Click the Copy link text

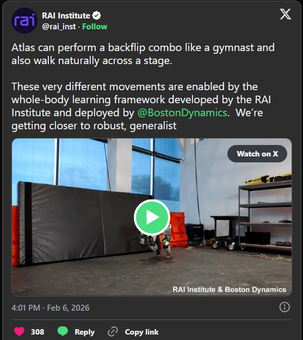[142, 332]
